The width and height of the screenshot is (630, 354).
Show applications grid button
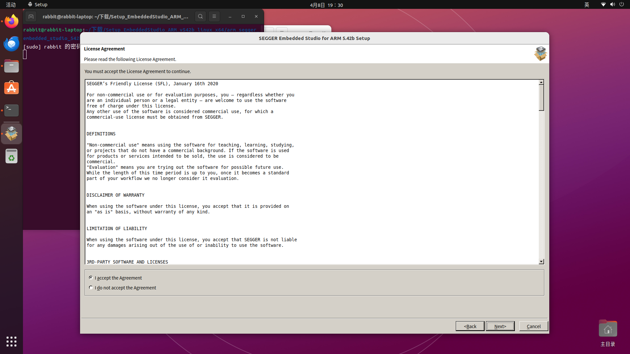[11, 341]
